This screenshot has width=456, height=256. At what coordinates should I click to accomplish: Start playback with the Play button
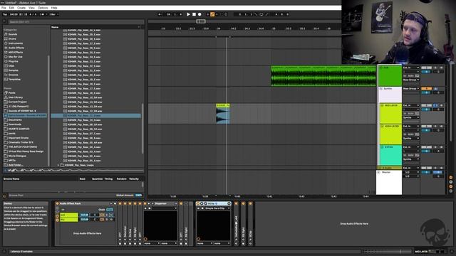(188, 14)
